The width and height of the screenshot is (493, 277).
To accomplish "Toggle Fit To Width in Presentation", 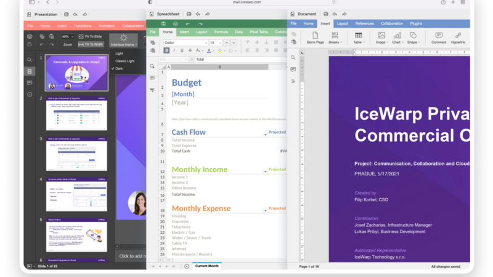I will click(x=90, y=44).
